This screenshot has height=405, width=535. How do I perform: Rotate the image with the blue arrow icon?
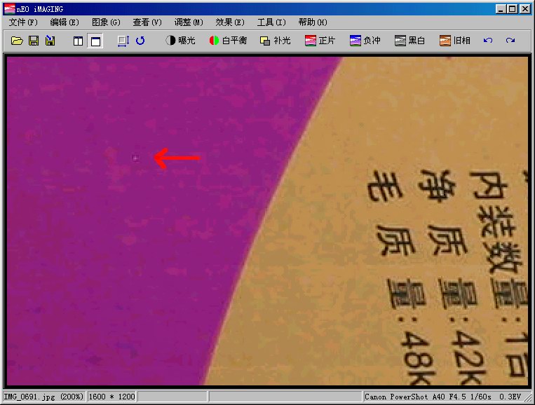(x=140, y=41)
